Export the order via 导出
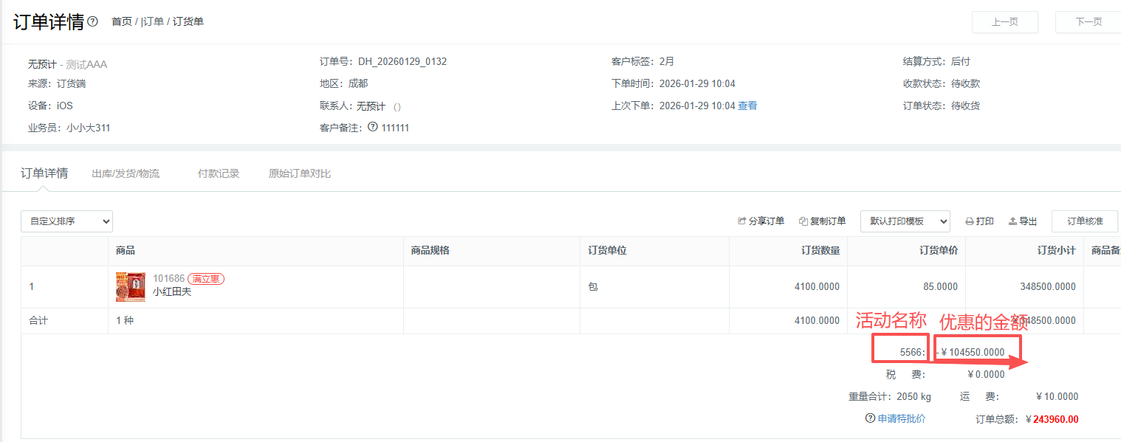 pyautogui.click(x=1022, y=221)
